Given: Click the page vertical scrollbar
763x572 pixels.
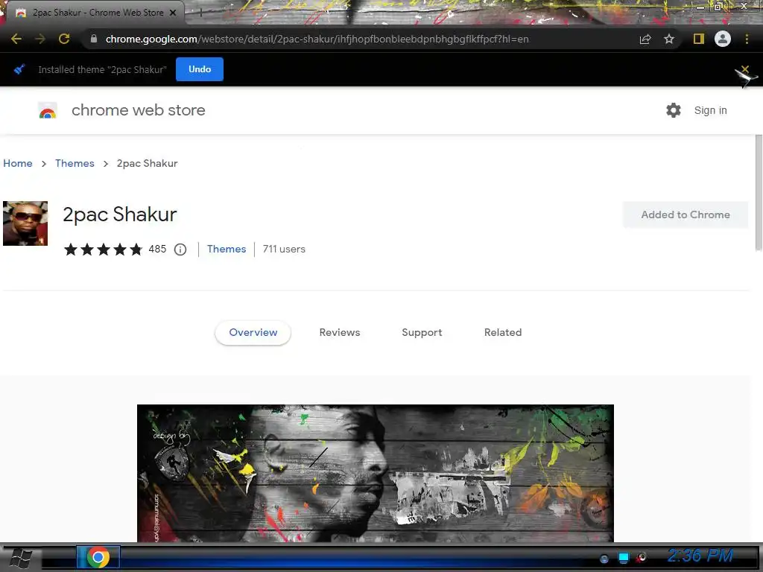Looking at the screenshot, I should (758, 192).
